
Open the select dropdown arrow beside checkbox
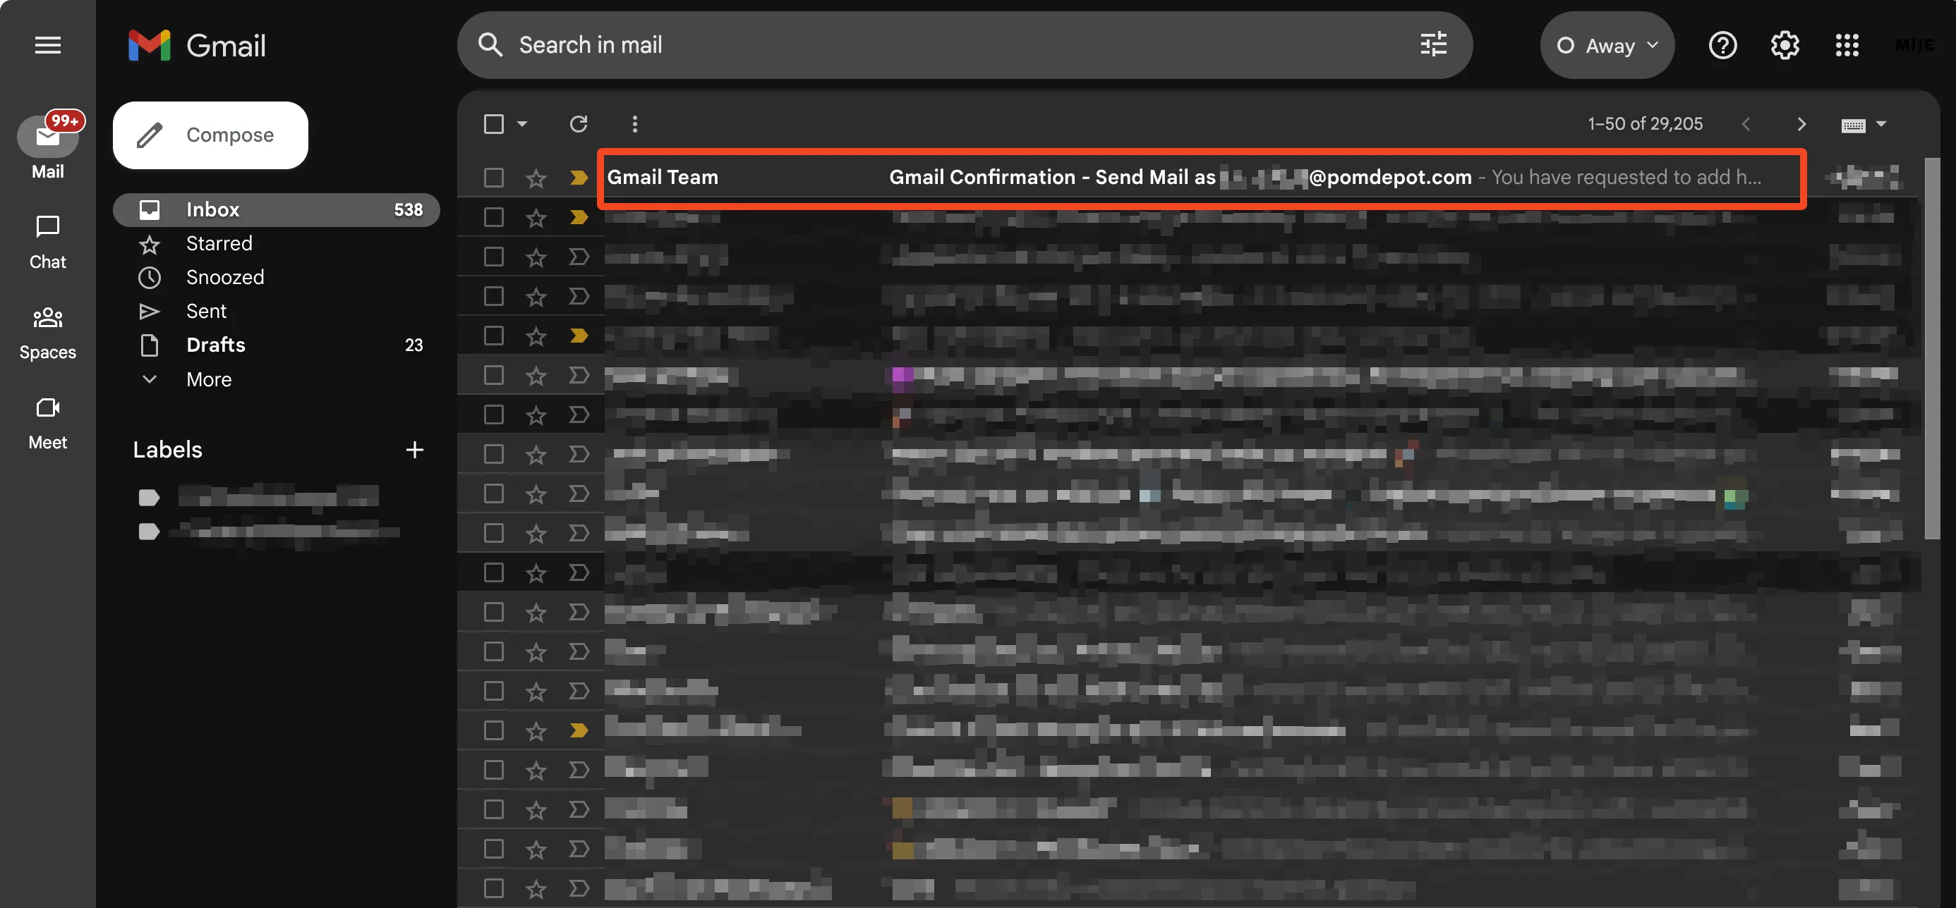(521, 123)
